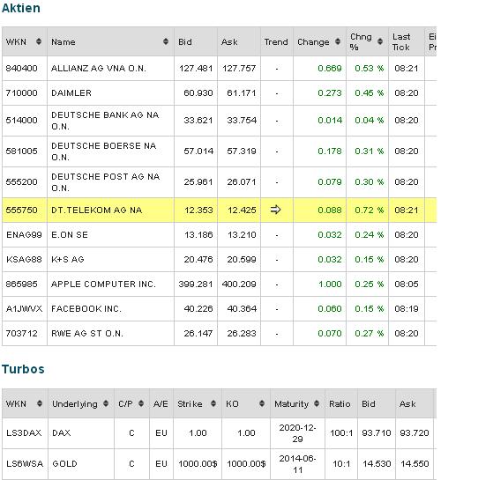Sort stocks by Chng % column
The height and width of the screenshot is (480, 493).
tap(380, 41)
